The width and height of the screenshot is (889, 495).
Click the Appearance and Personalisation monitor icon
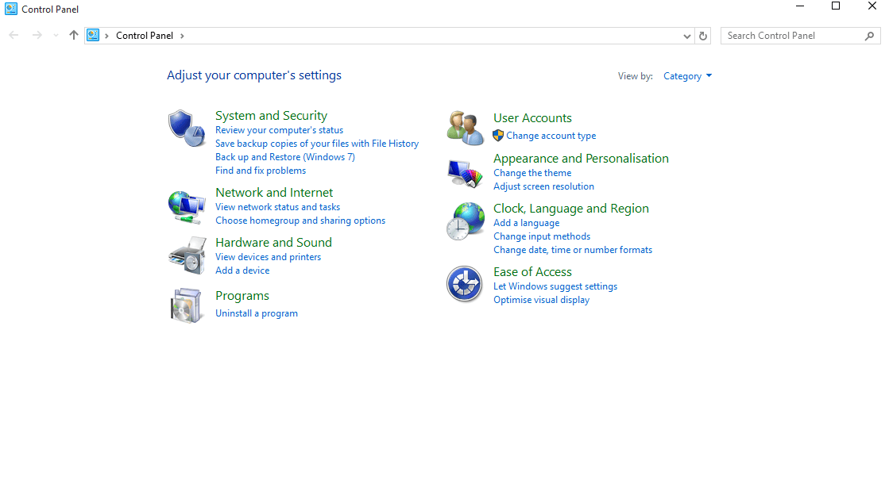coord(466,173)
